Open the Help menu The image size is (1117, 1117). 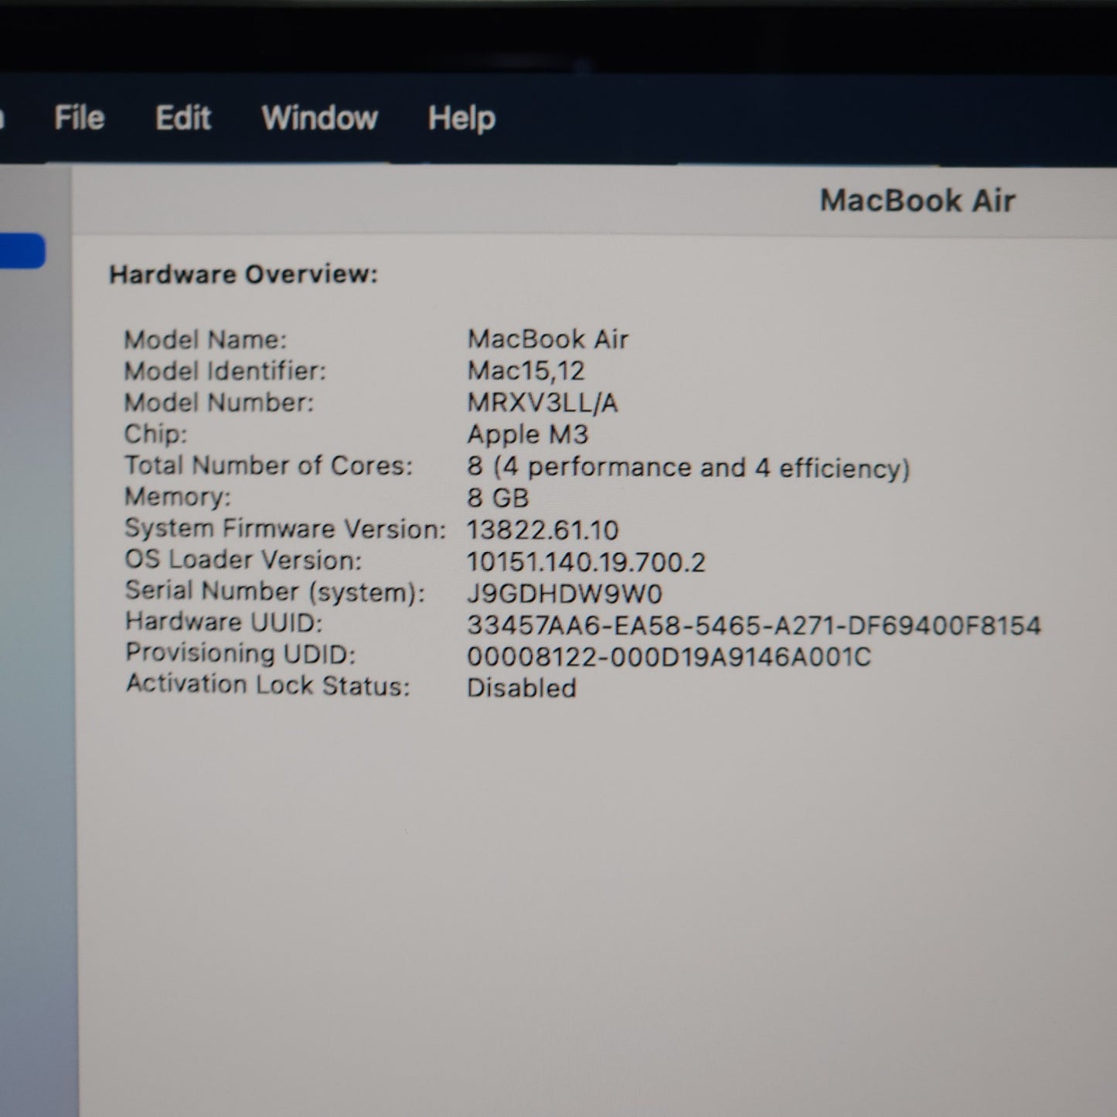pyautogui.click(x=461, y=118)
